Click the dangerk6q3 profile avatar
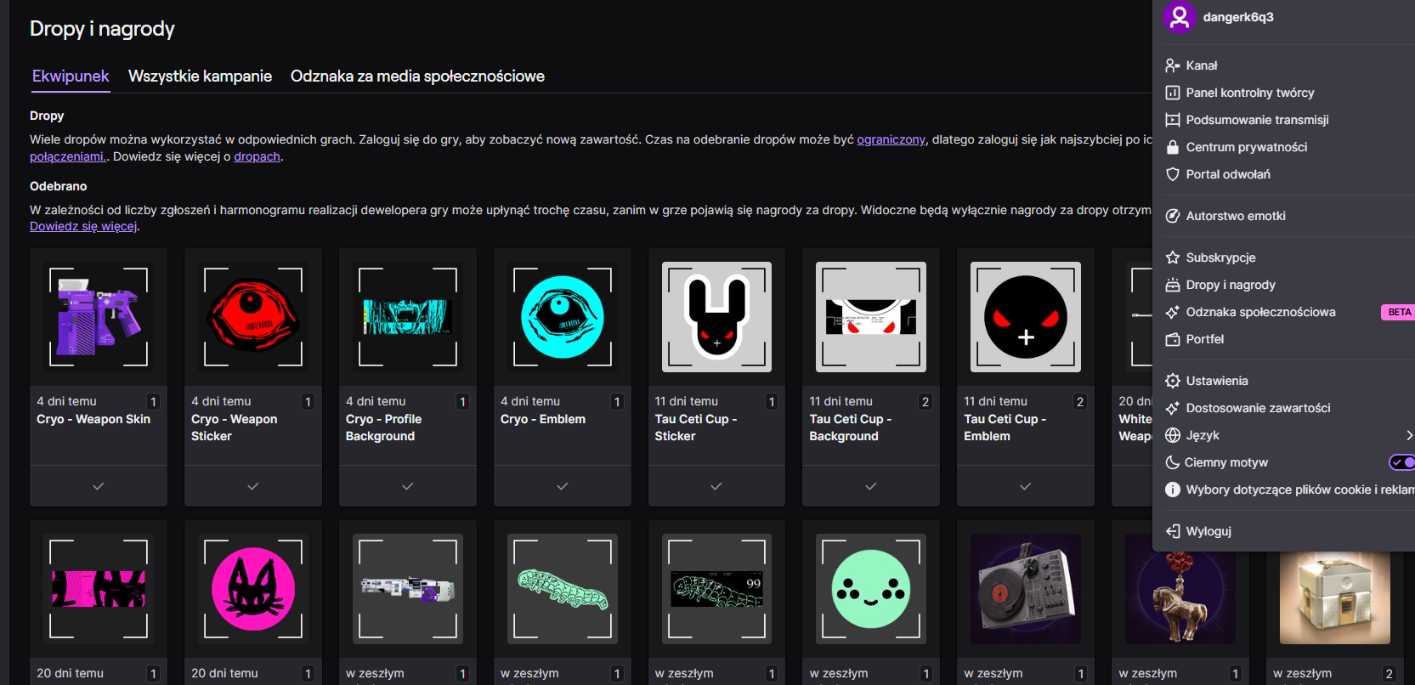The width and height of the screenshot is (1415, 685). point(1179,17)
